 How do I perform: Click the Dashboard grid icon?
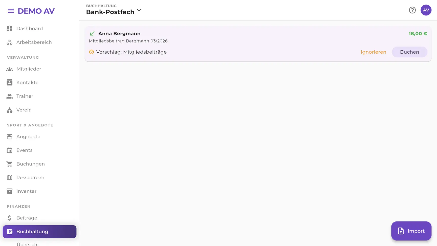click(10, 29)
